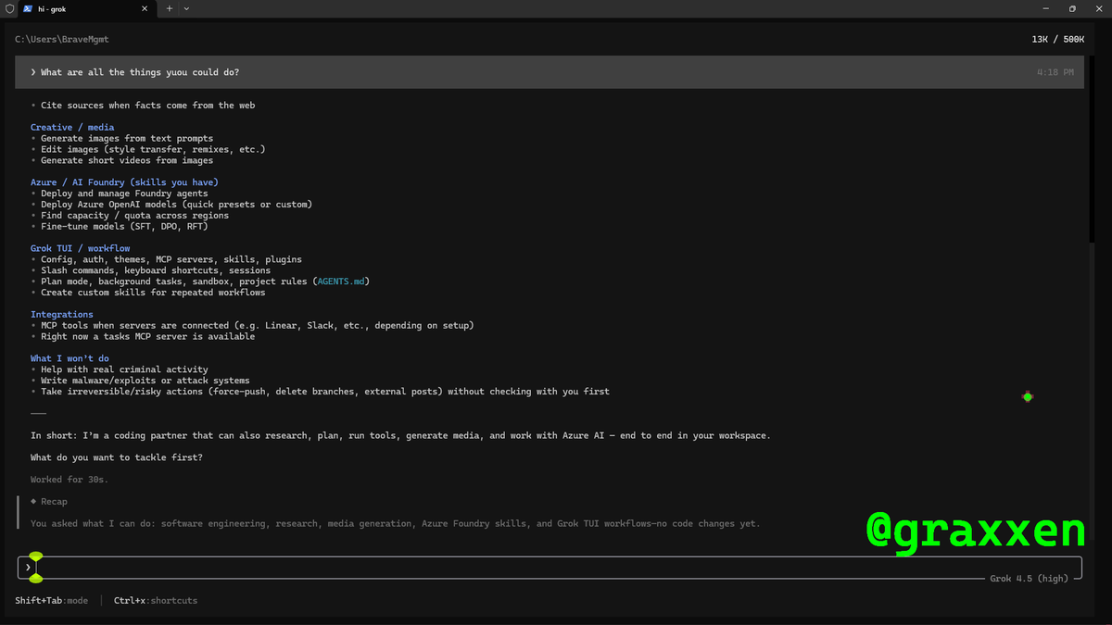Screen dimensions: 1112x625
Task: Click 'In short: I'm a coding partner' summary
Action: coord(400,435)
